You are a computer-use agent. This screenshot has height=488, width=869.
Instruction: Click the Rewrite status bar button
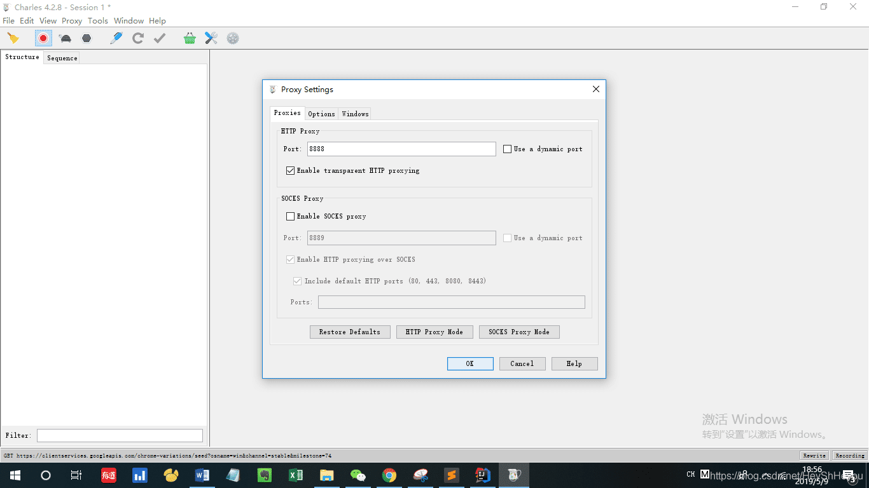[814, 456]
